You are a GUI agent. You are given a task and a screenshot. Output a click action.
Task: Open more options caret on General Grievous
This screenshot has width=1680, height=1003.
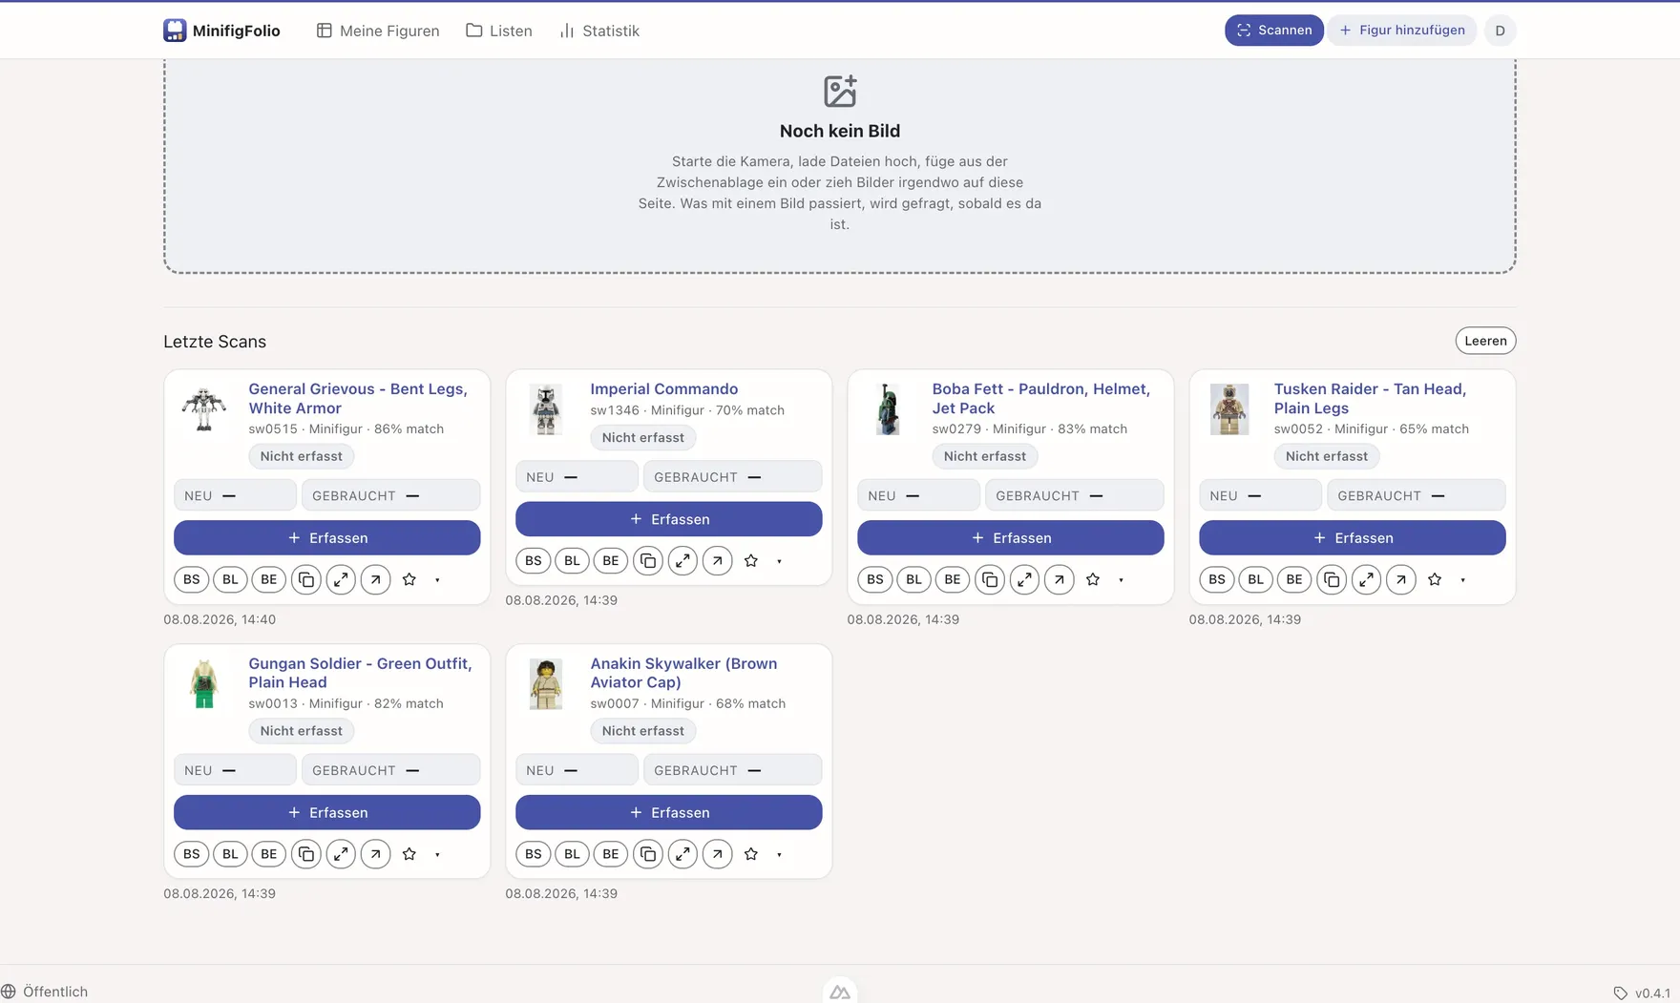(x=438, y=580)
